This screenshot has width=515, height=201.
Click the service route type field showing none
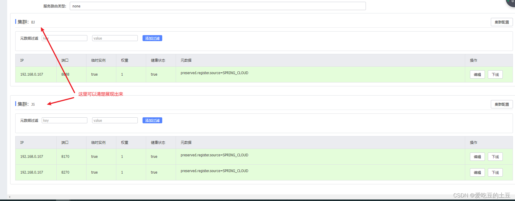[x=218, y=6]
